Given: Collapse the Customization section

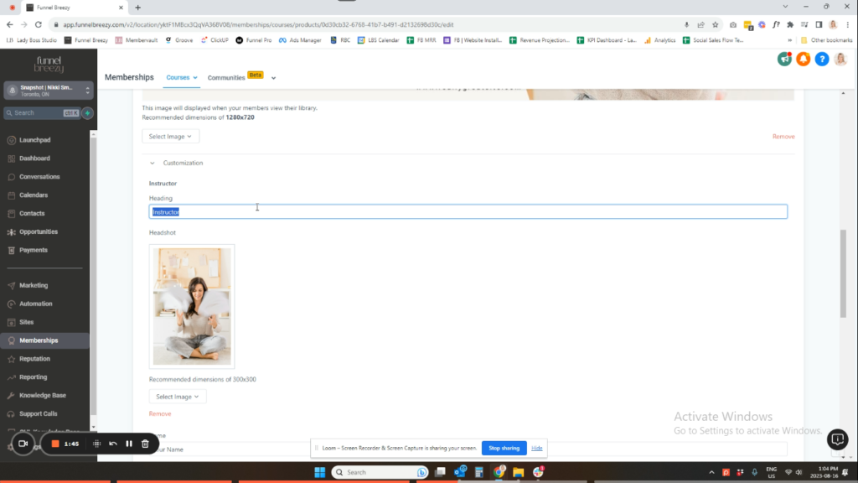Looking at the screenshot, I should coord(152,163).
